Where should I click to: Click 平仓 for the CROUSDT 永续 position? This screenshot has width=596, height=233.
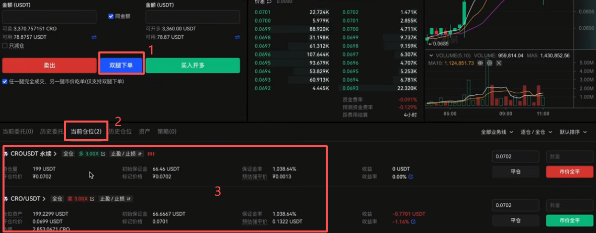[x=516, y=172]
